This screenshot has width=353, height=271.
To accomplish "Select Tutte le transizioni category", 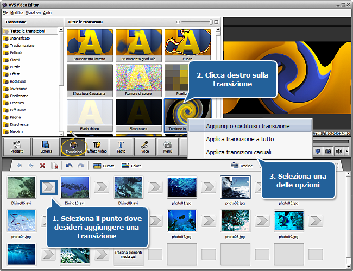I will [27, 31].
